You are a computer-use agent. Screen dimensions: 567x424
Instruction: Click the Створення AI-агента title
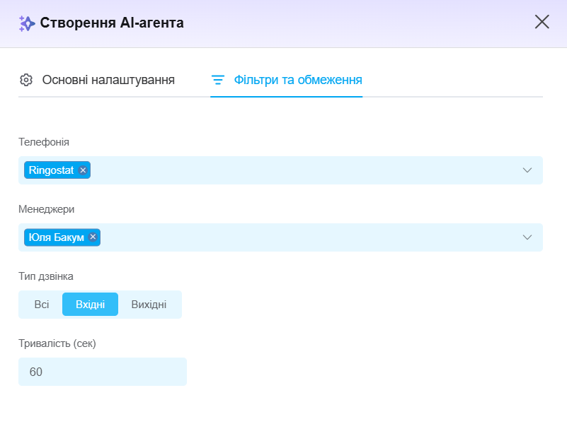point(112,23)
